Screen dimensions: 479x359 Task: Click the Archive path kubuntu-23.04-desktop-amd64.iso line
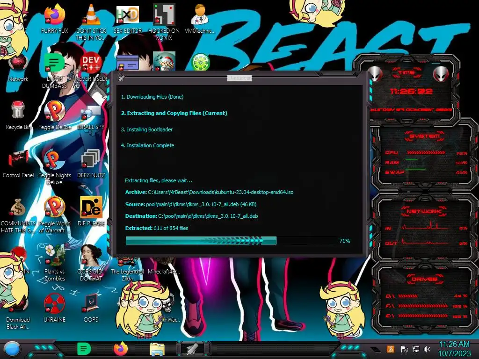click(x=209, y=192)
